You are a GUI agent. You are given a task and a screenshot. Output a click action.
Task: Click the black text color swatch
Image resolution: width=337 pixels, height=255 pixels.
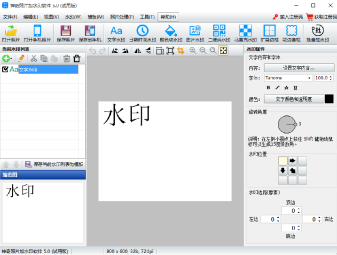click(x=329, y=99)
